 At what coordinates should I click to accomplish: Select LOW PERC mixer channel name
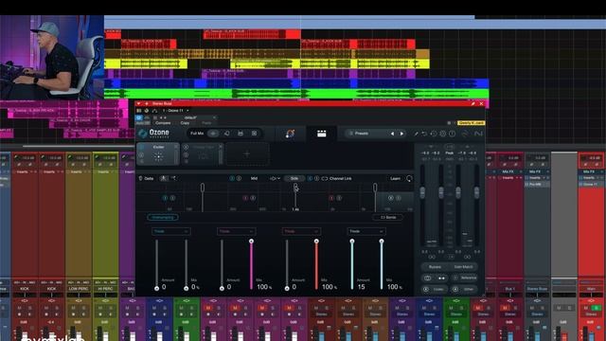coord(79,288)
